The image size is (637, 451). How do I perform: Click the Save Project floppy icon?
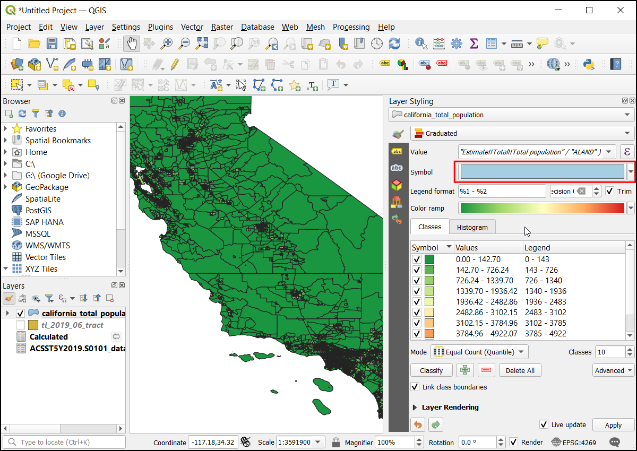52,44
